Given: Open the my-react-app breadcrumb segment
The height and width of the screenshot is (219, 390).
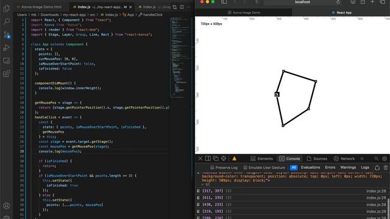Looking at the screenshot, I should pos(74,15).
